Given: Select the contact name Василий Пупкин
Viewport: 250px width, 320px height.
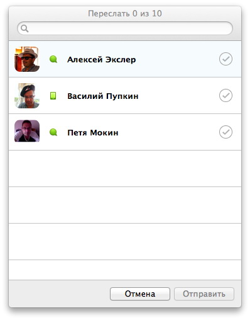Looking at the screenshot, I should coord(103,96).
